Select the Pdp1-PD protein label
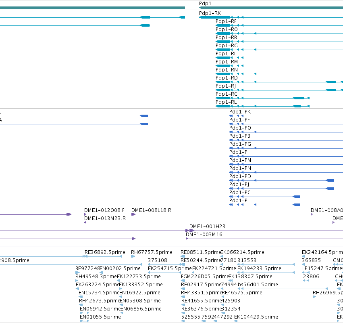Image resolution: width=343 pixels, height=323 pixels. (240, 176)
